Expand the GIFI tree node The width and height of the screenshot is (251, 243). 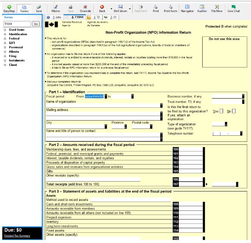[5, 43]
